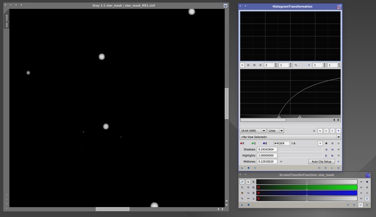Click the Auto Clip Setup button
This screenshot has height=217, width=376.
[321, 161]
